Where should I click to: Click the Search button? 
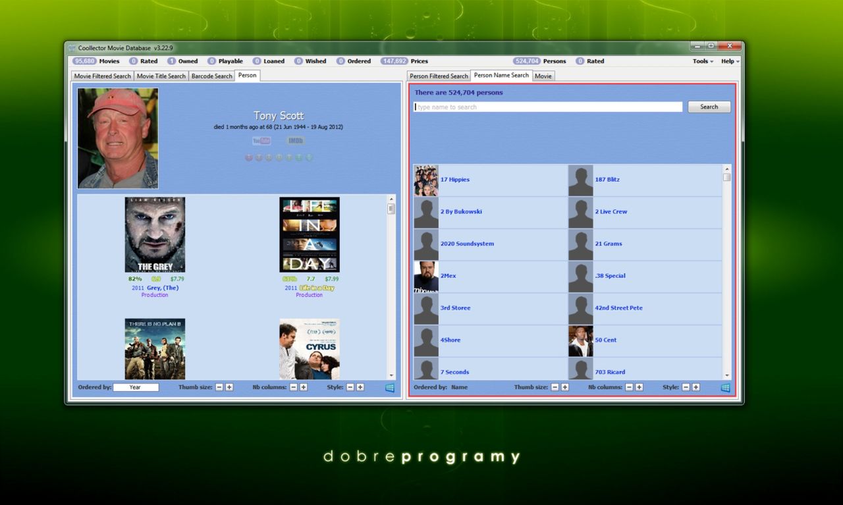[x=709, y=107]
